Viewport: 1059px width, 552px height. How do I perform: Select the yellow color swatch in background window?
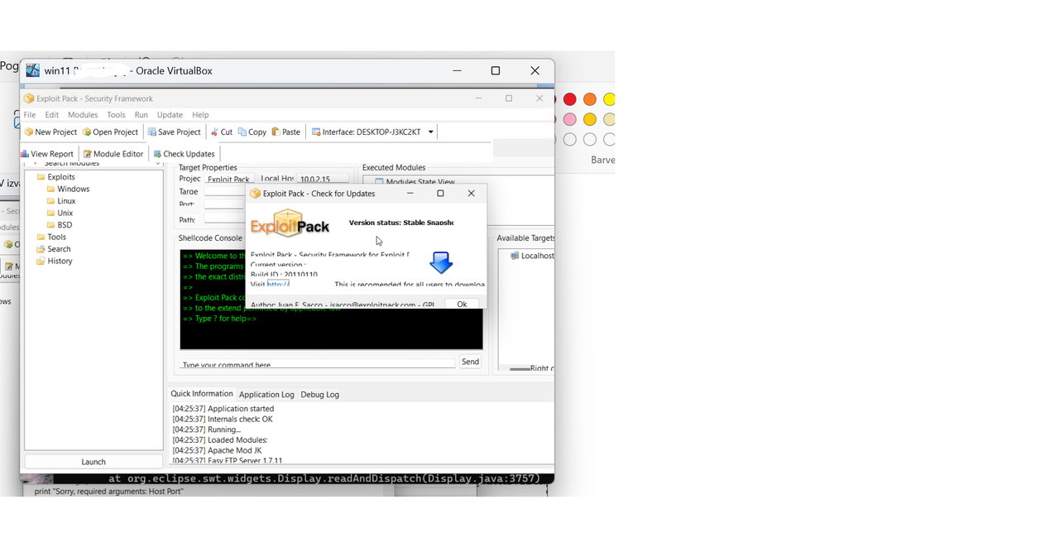click(x=610, y=99)
